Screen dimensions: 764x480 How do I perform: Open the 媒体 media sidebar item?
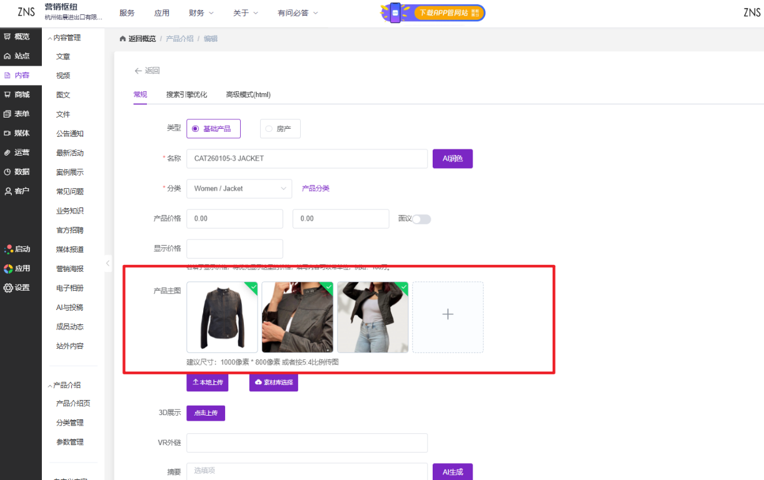(17, 133)
